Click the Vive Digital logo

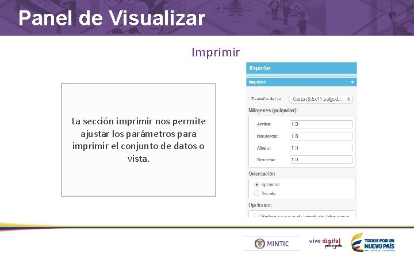point(325,243)
